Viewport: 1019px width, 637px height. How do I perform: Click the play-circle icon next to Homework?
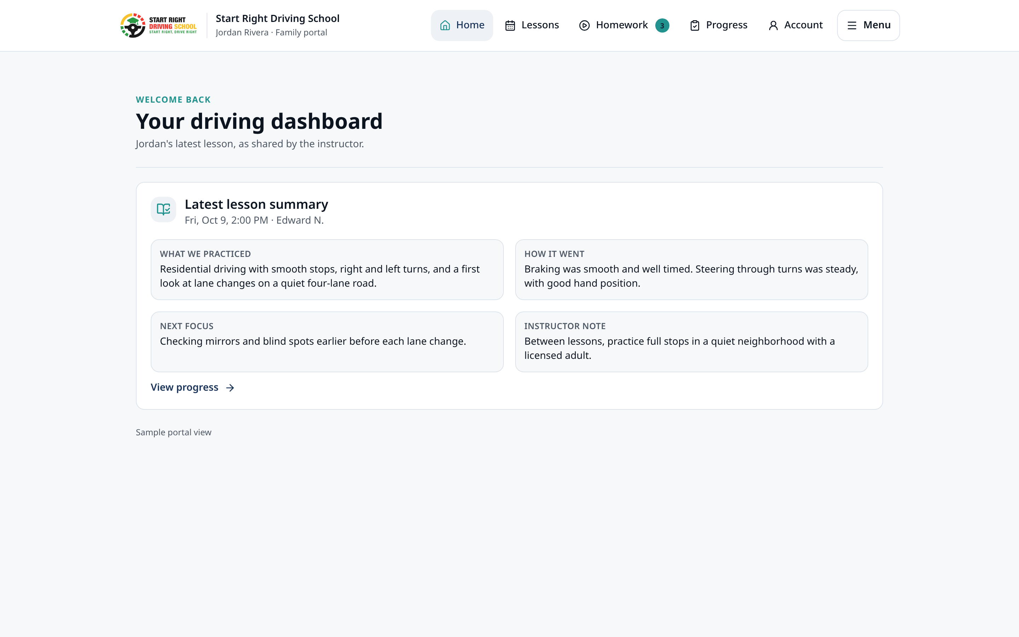[585, 26]
